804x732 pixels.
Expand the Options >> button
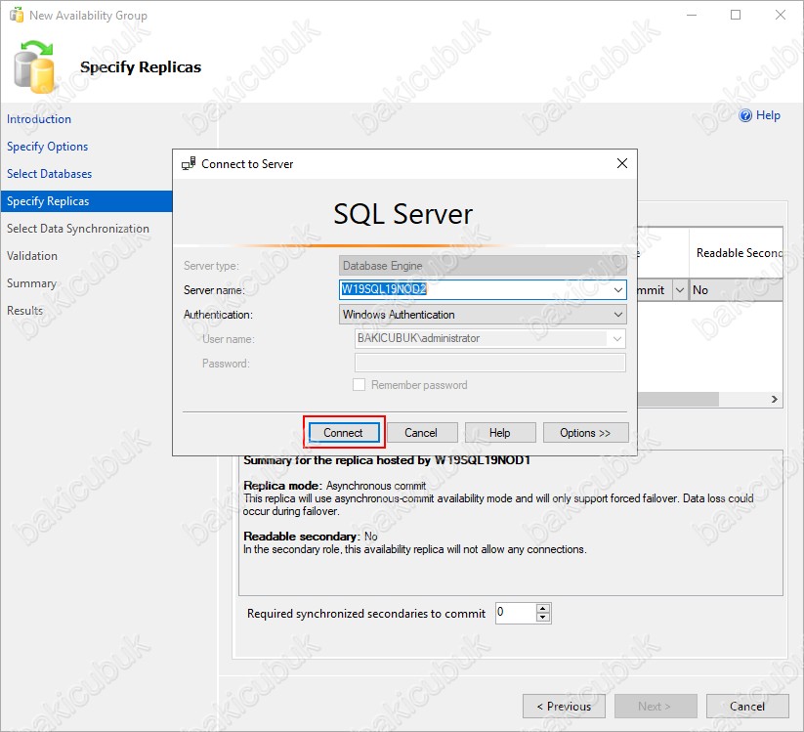click(x=585, y=432)
